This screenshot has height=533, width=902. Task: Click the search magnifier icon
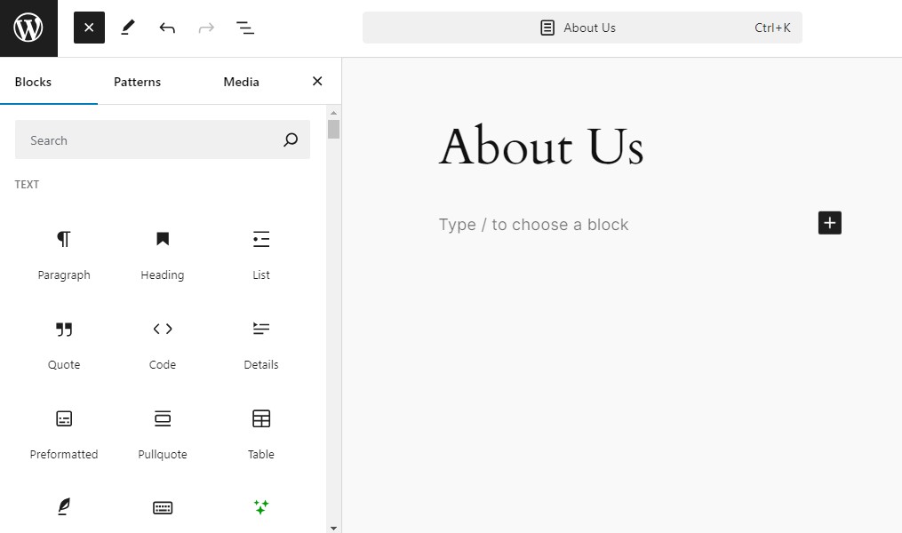pos(291,139)
